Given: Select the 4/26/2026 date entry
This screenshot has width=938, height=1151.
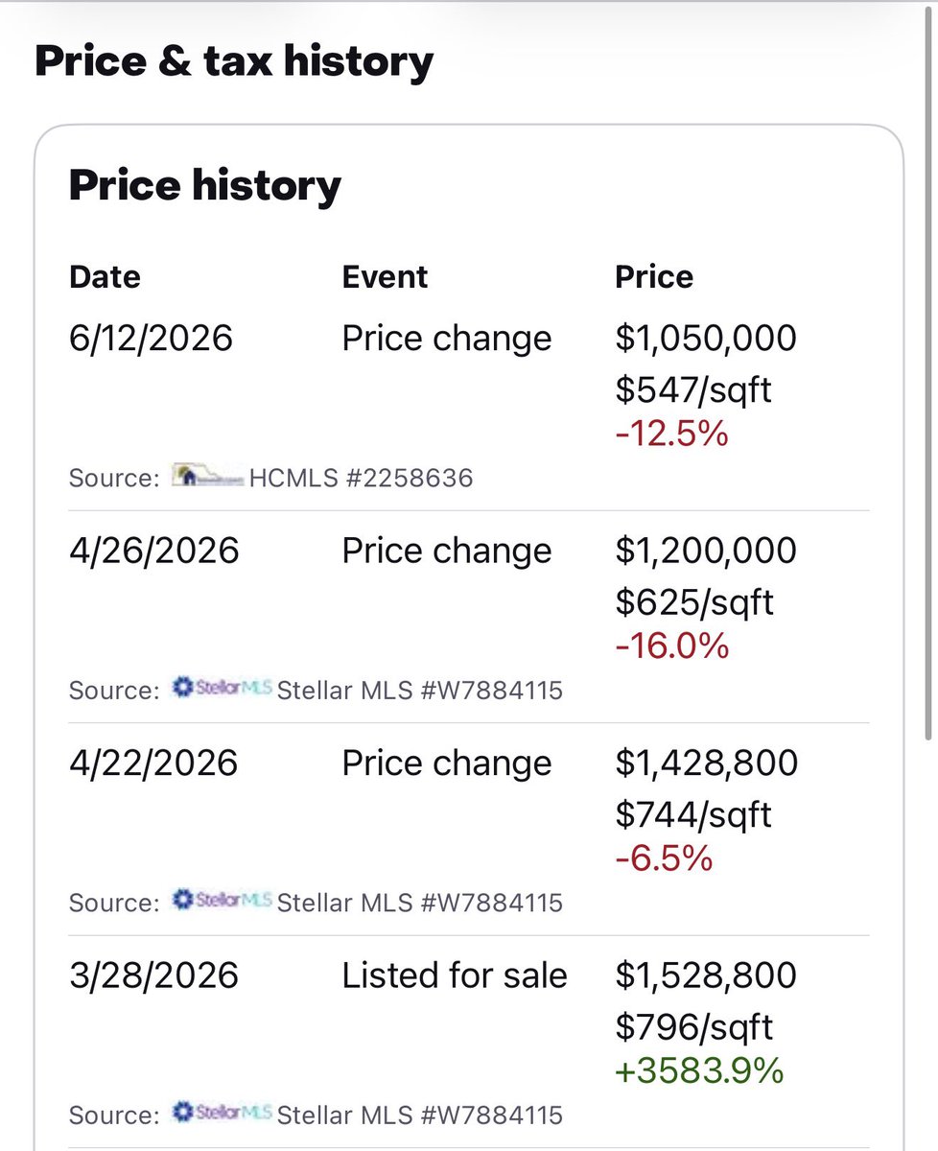Looking at the screenshot, I should [x=154, y=552].
